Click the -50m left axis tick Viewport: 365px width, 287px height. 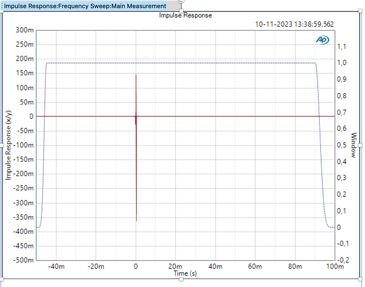click(x=25, y=131)
